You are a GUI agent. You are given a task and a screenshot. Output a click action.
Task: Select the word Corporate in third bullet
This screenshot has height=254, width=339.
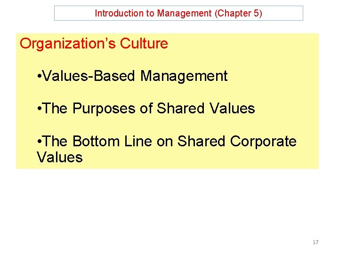[x=263, y=142]
